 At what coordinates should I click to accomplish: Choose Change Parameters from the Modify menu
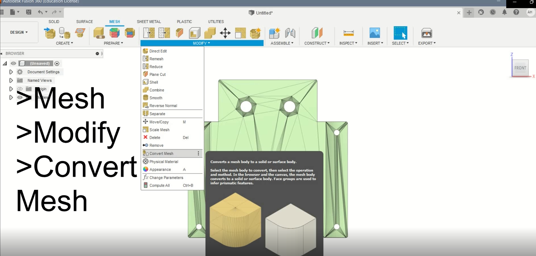172,177
